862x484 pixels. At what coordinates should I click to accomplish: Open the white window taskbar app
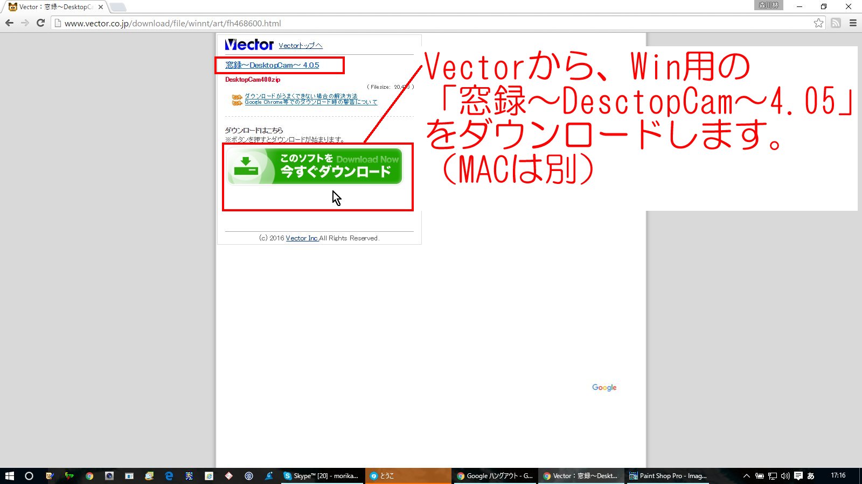coord(129,476)
